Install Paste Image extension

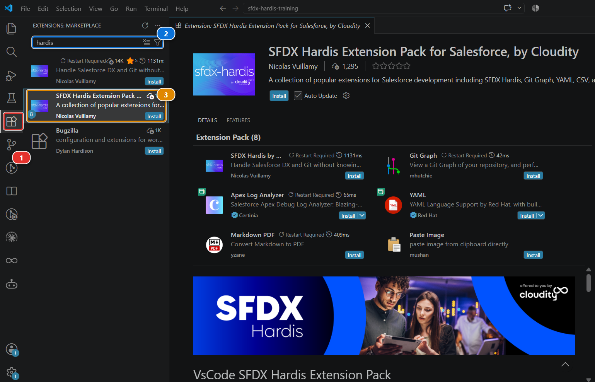tap(533, 255)
